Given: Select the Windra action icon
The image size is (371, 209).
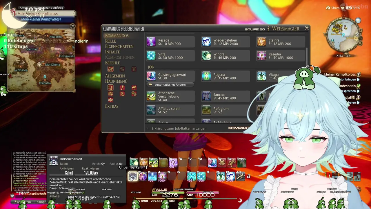Looking at the screenshot, I should [206, 56].
